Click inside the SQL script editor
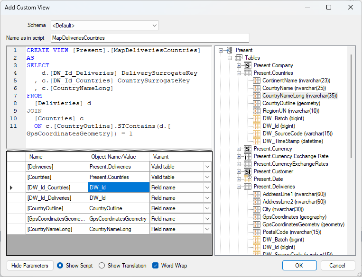The height and width of the screenshot is (277, 362). 119,97
